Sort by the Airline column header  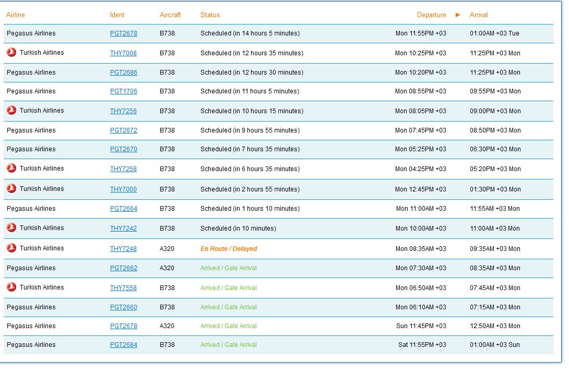coord(16,15)
